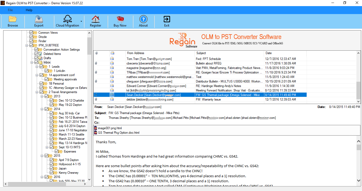This screenshot has width=362, height=191.
Task: Open the Help menu
Action: 29,10
